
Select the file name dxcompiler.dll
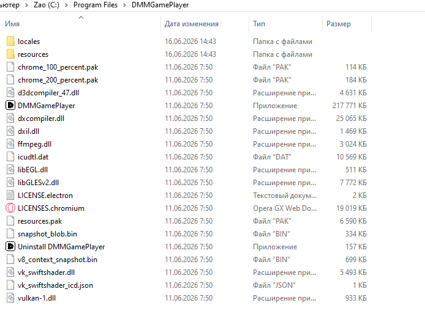[x=41, y=119]
